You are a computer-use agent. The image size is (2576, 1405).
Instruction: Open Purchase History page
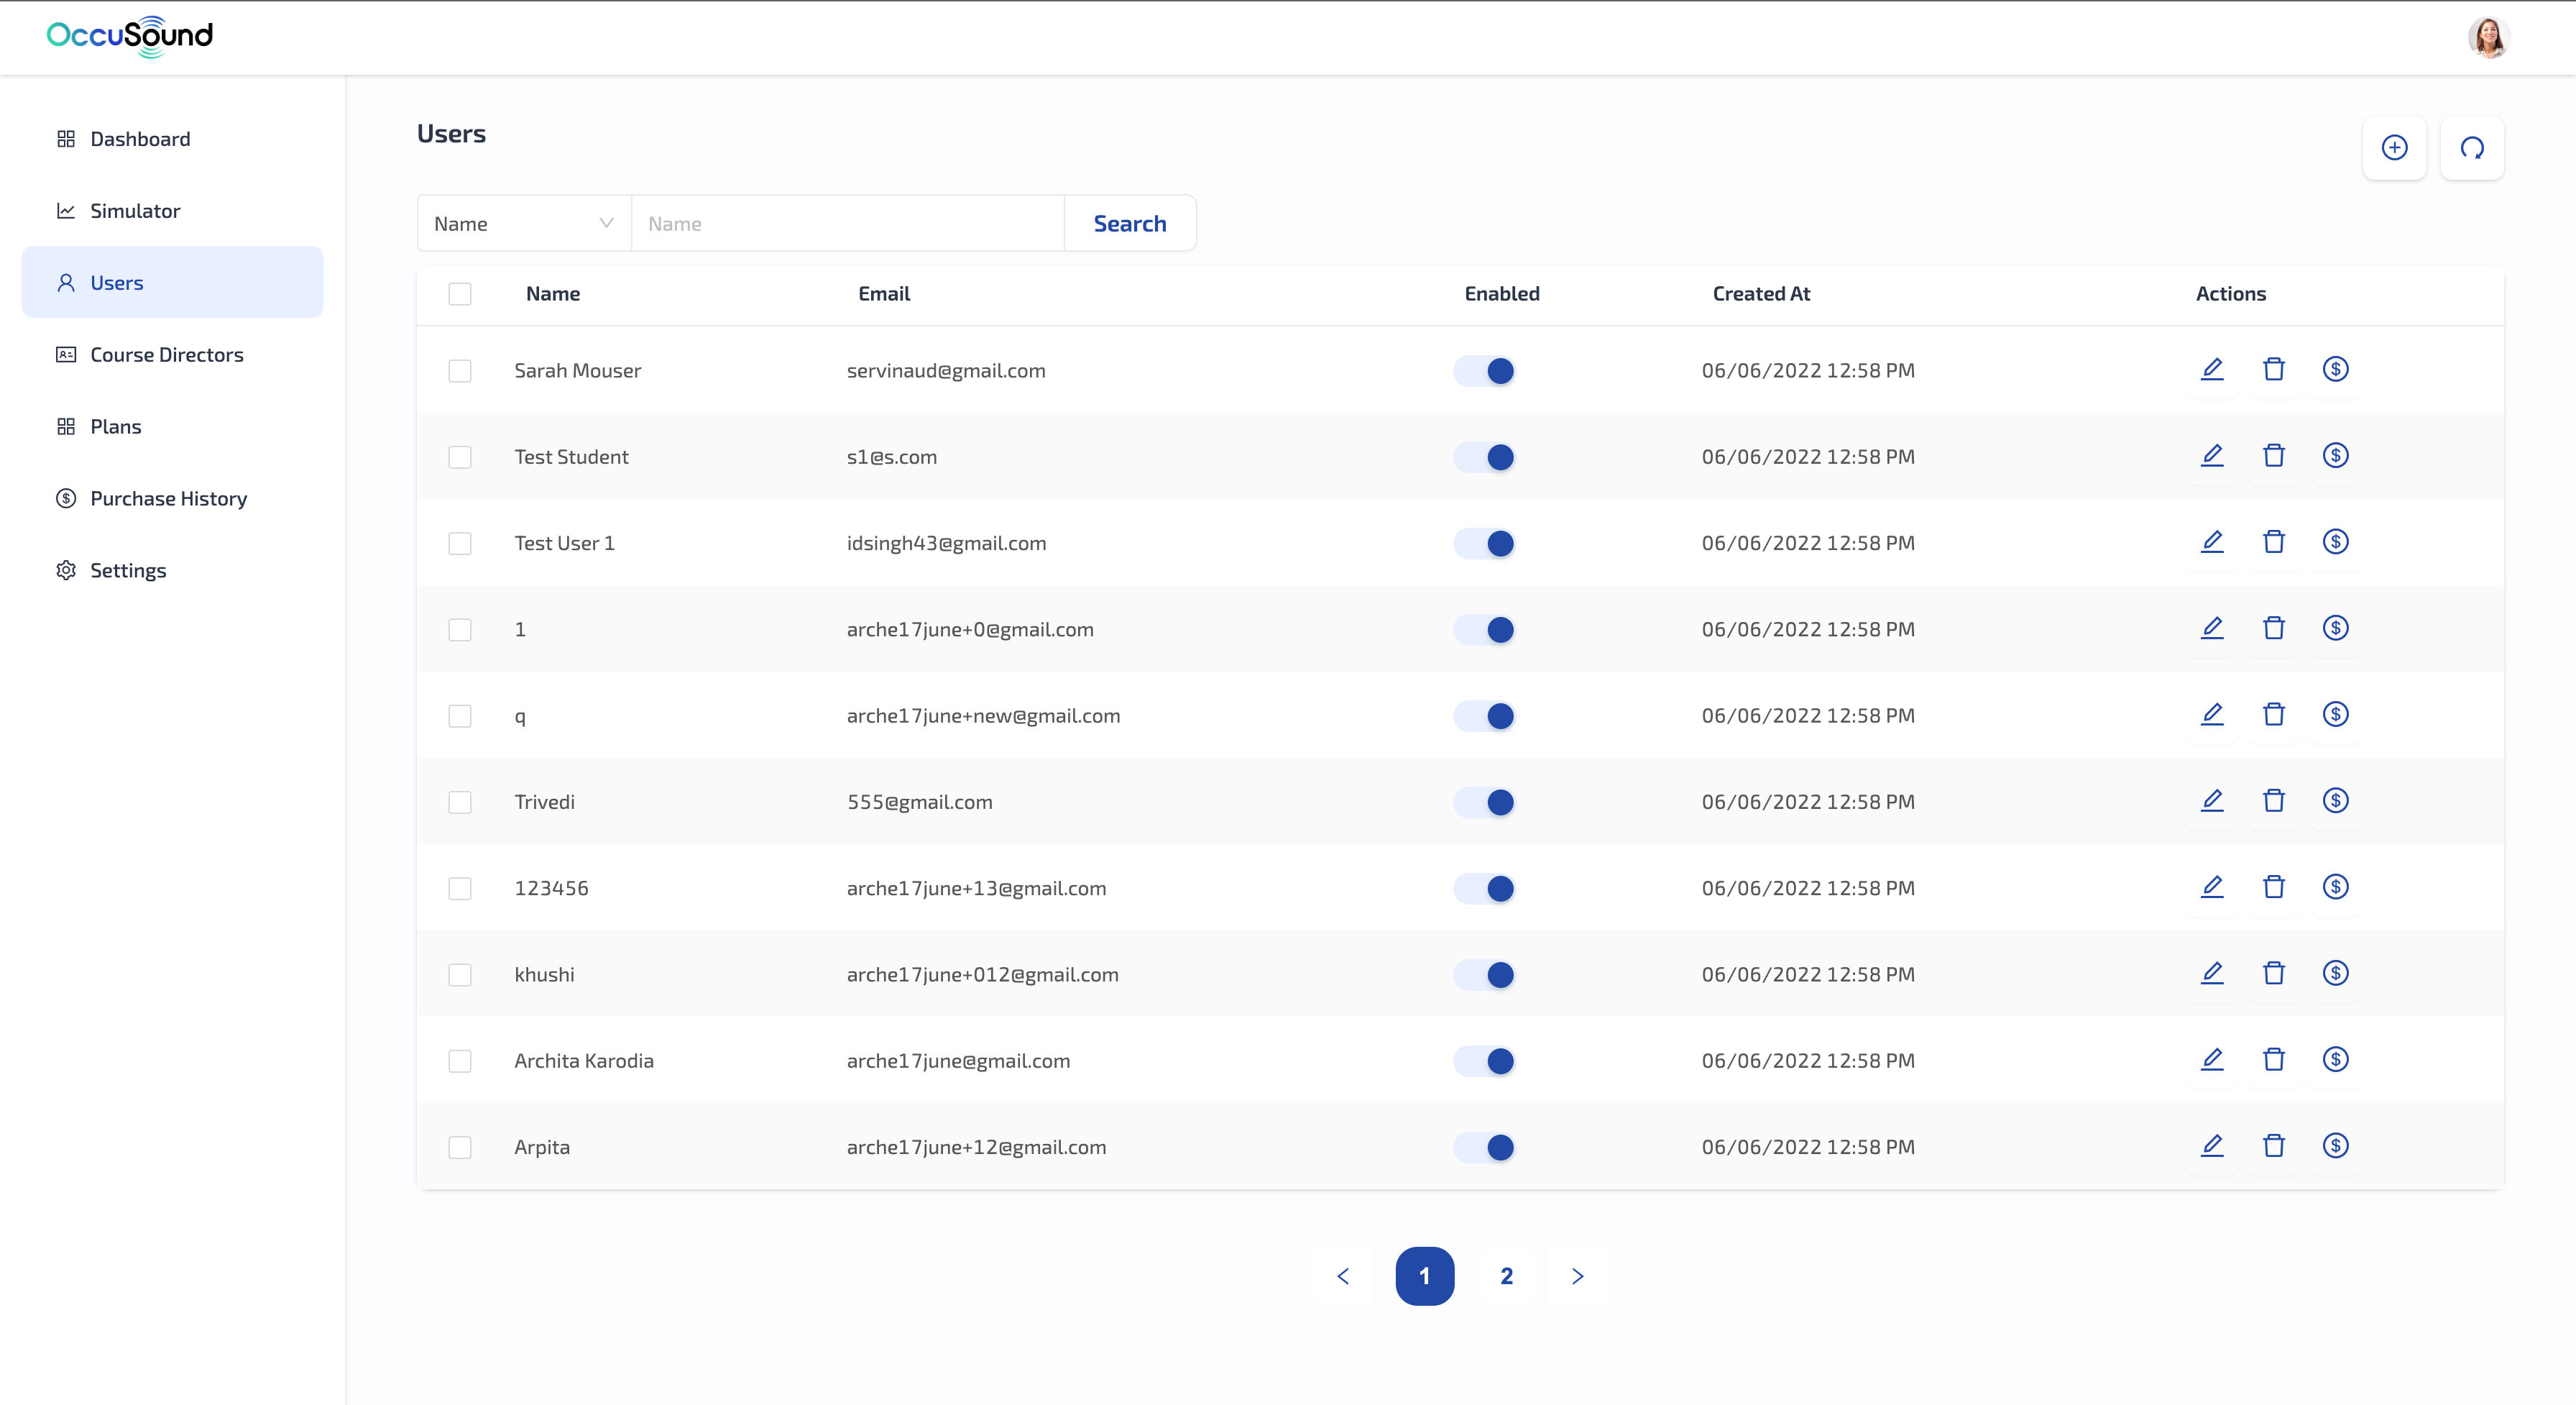(x=172, y=498)
